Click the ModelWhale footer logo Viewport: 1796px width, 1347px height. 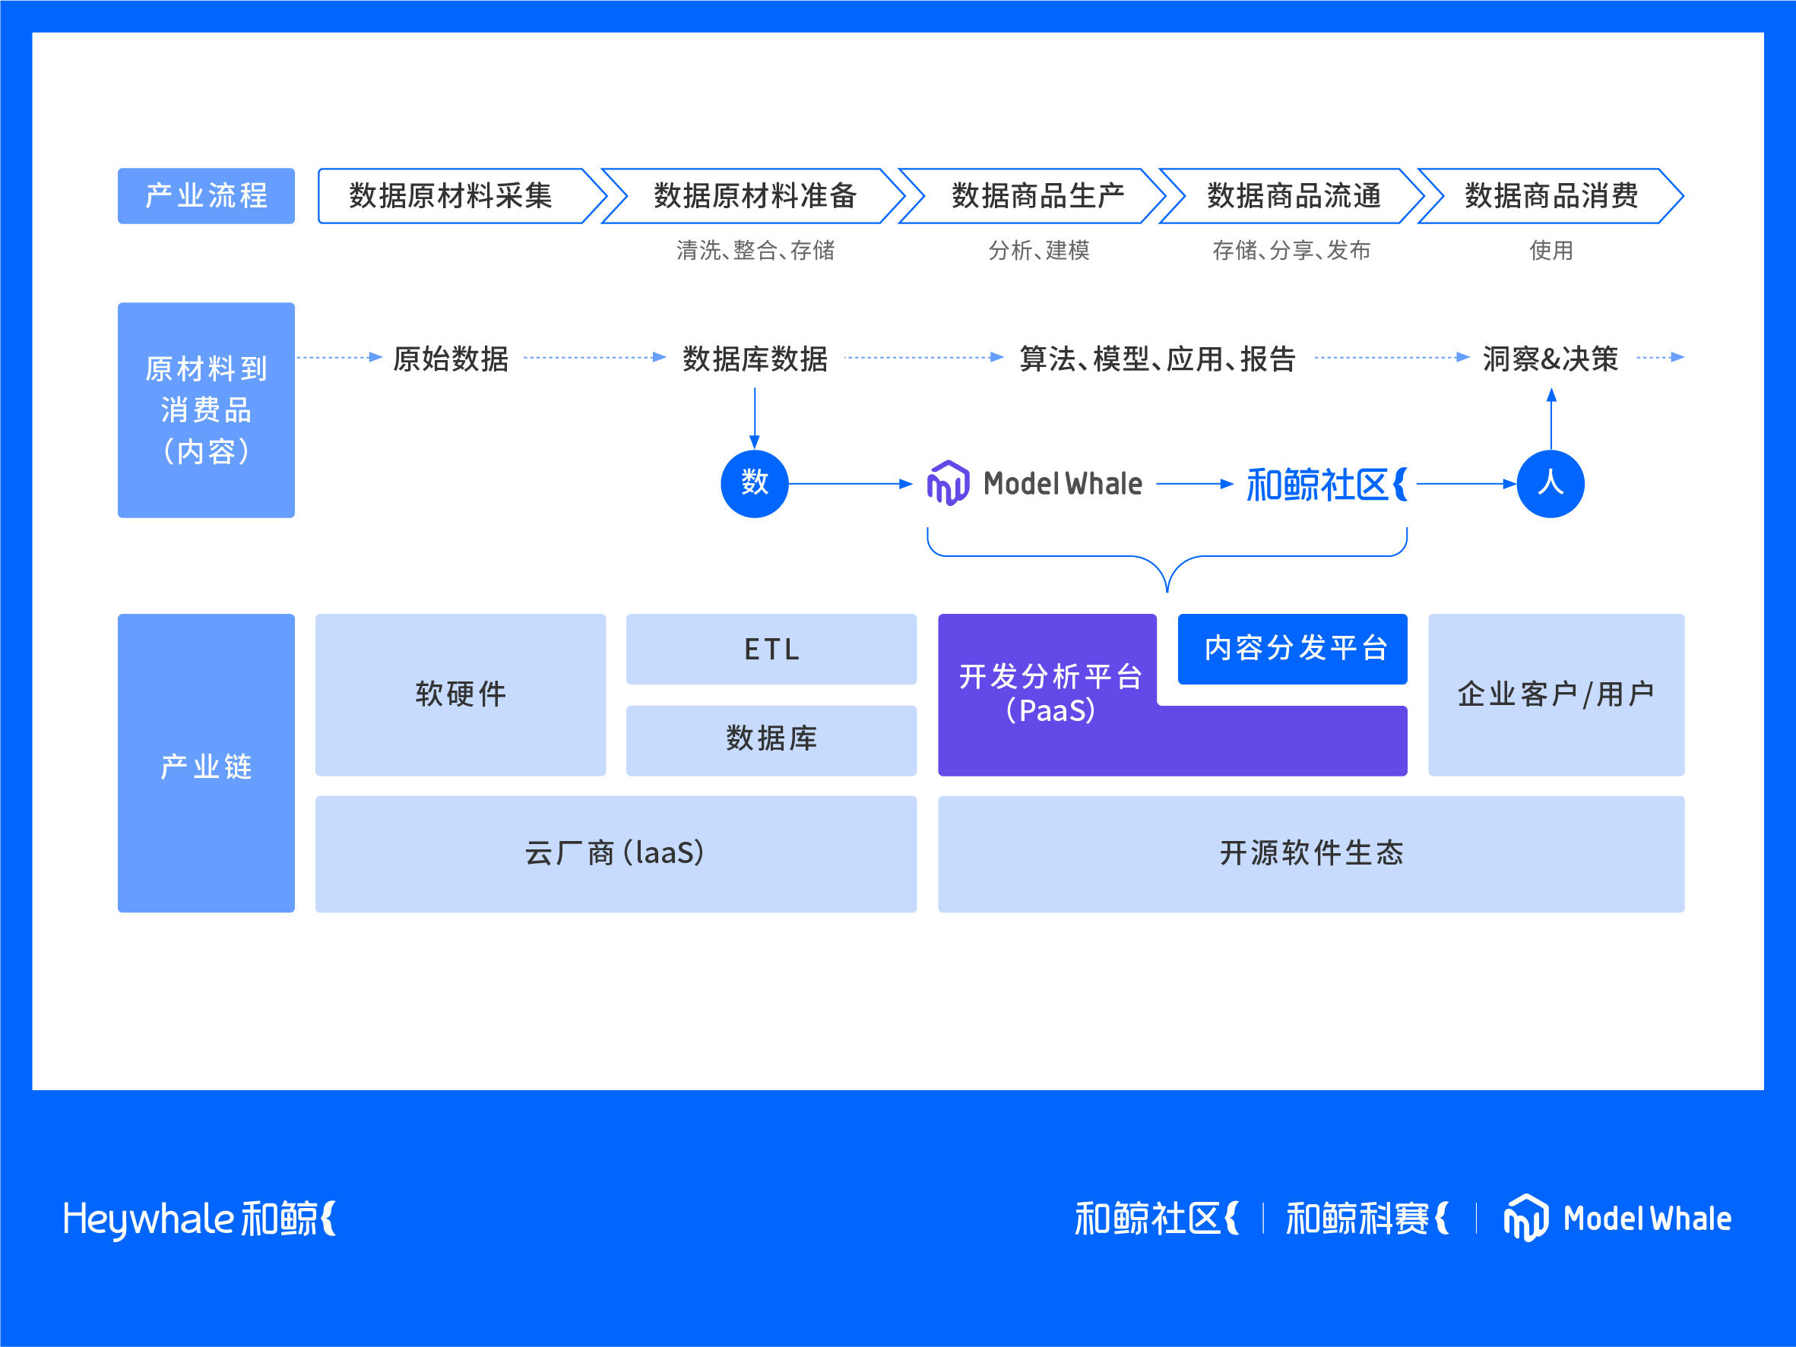(1617, 1219)
